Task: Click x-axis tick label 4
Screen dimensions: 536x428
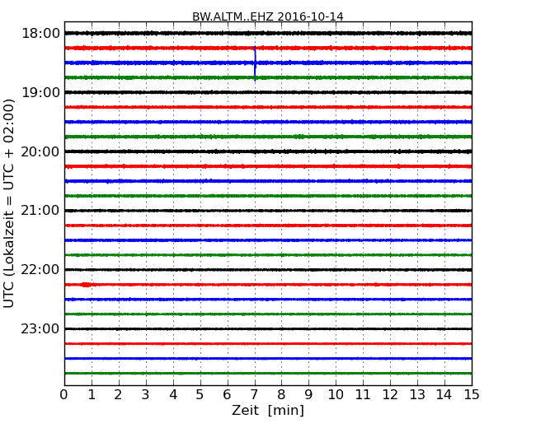Action: click(173, 394)
